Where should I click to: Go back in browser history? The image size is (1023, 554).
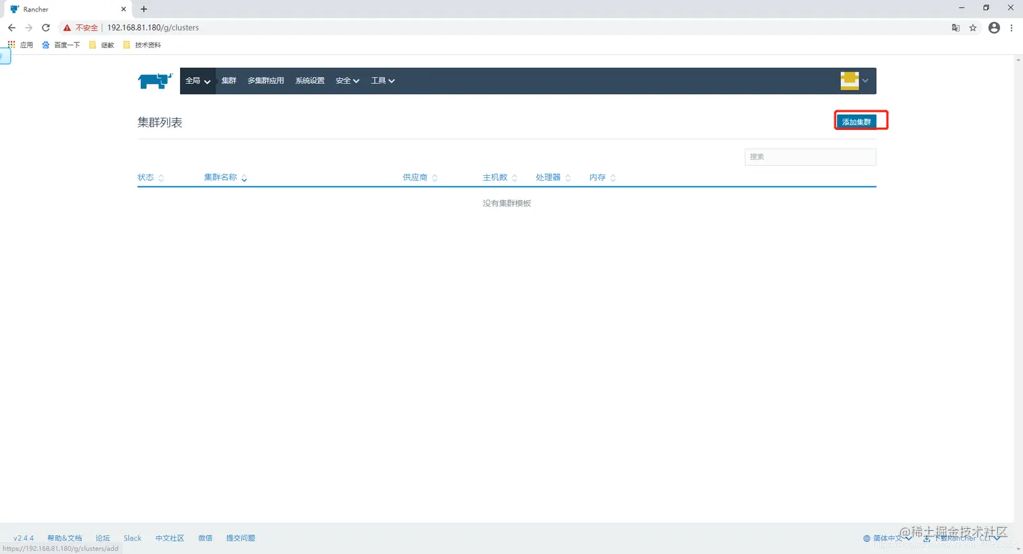click(x=12, y=28)
